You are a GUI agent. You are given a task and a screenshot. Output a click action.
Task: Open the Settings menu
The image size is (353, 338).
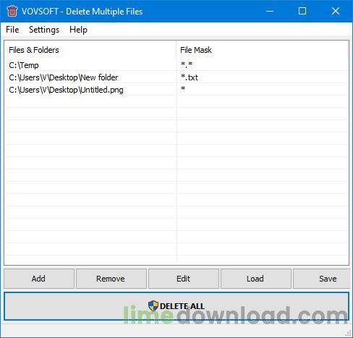pyautogui.click(x=44, y=30)
